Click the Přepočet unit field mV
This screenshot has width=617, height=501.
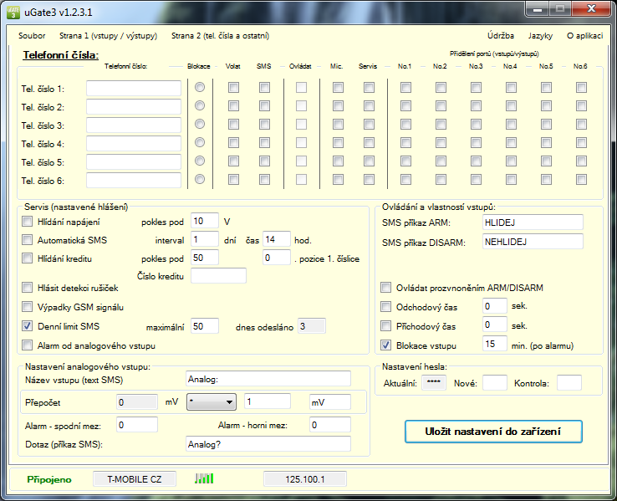[330, 401]
